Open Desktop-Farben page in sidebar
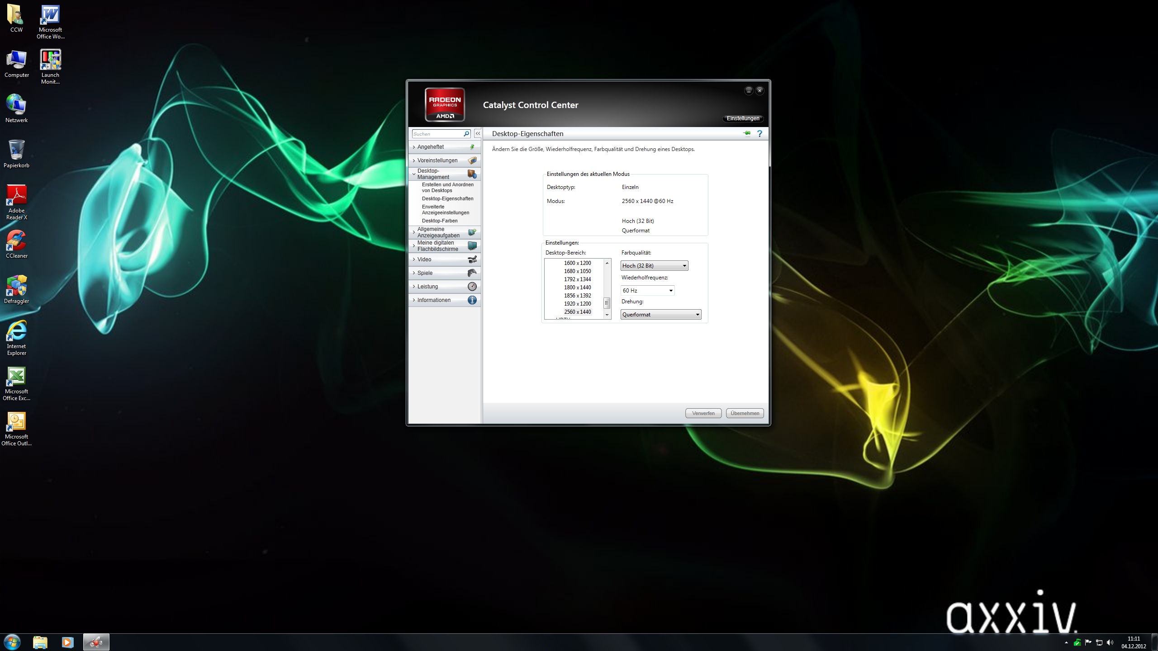The height and width of the screenshot is (651, 1158). pyautogui.click(x=440, y=221)
